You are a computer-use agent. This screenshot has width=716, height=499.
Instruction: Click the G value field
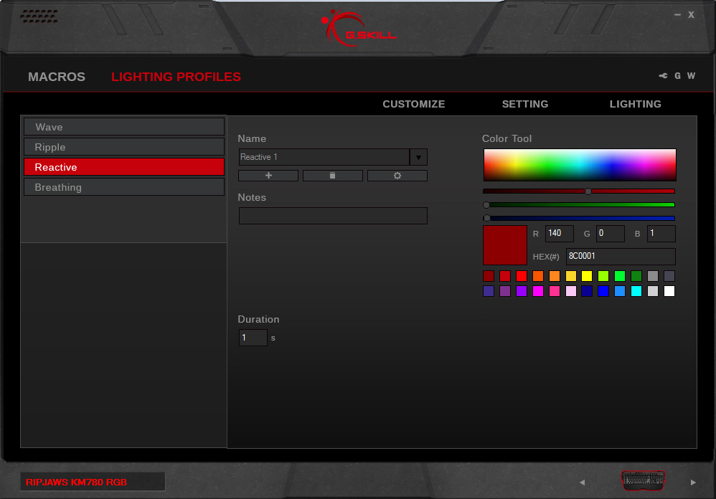click(x=611, y=234)
